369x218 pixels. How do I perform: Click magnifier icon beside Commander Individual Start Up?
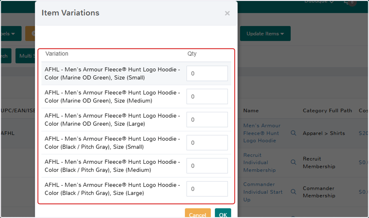click(293, 192)
